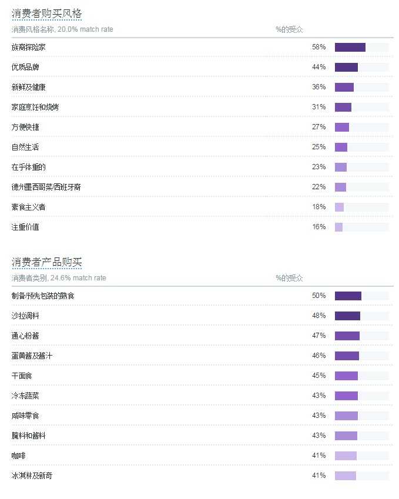Select the 新鲜及健康 style label

(28, 87)
